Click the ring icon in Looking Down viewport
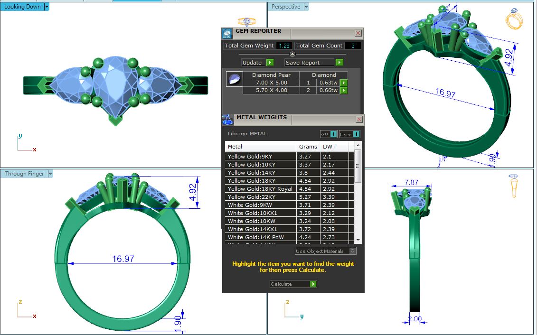537x335 pixels. pos(246,22)
